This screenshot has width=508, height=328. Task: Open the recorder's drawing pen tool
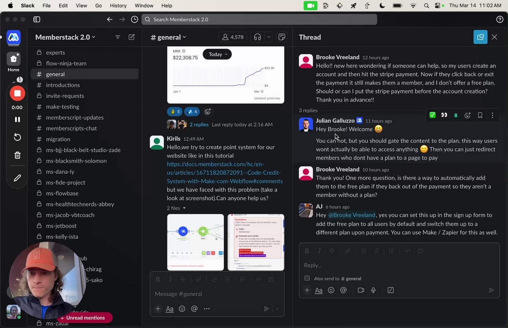[x=17, y=178]
